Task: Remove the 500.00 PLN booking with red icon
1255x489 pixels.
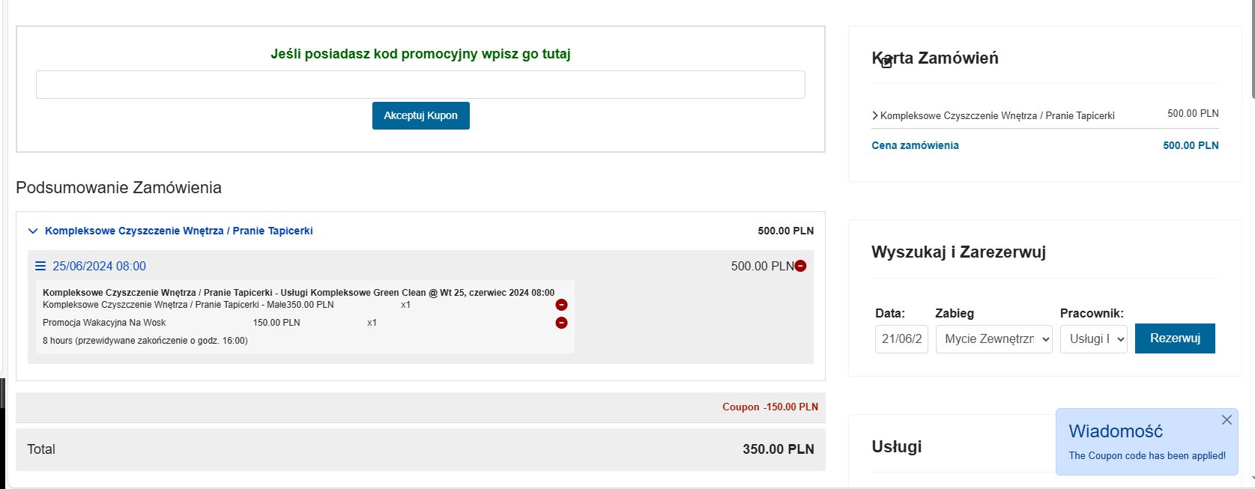Action: click(x=800, y=266)
